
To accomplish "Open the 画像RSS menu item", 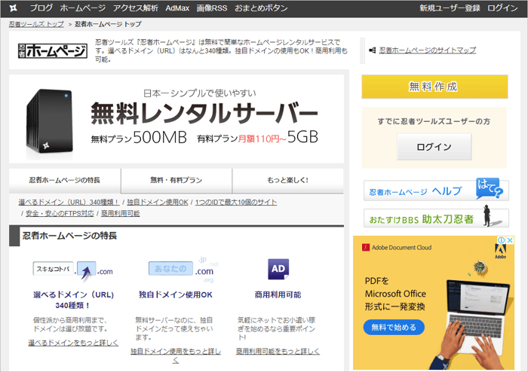I will [212, 8].
